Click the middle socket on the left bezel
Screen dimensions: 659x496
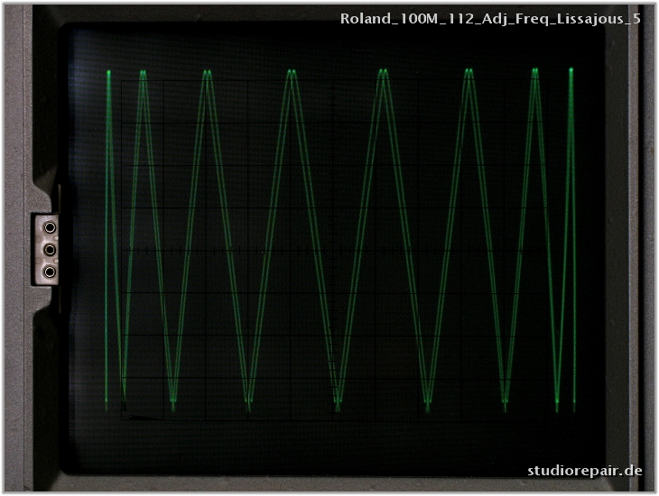point(49,249)
